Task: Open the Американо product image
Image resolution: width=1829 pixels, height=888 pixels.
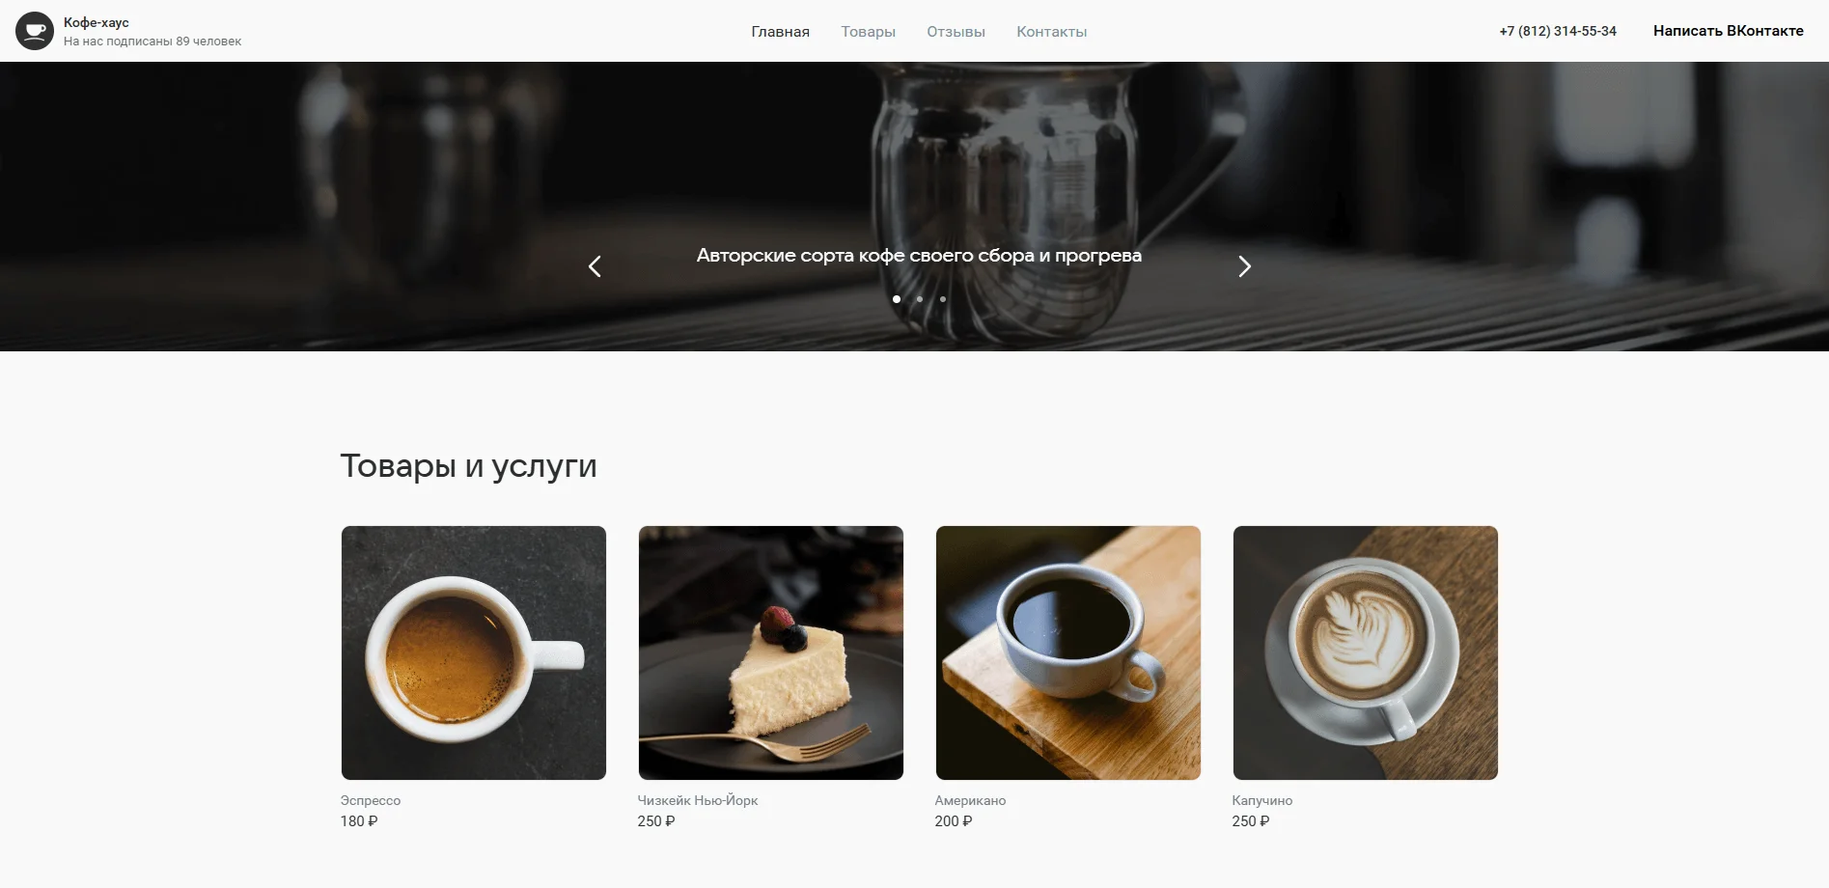Action: [x=1068, y=652]
